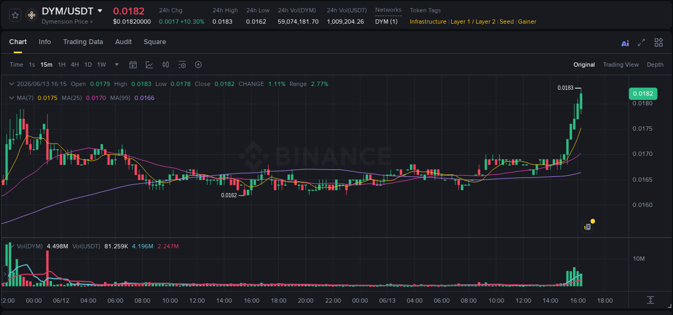Click the 0.0183 high marker on chart
Image resolution: width=673 pixels, height=315 pixels.
coord(565,88)
